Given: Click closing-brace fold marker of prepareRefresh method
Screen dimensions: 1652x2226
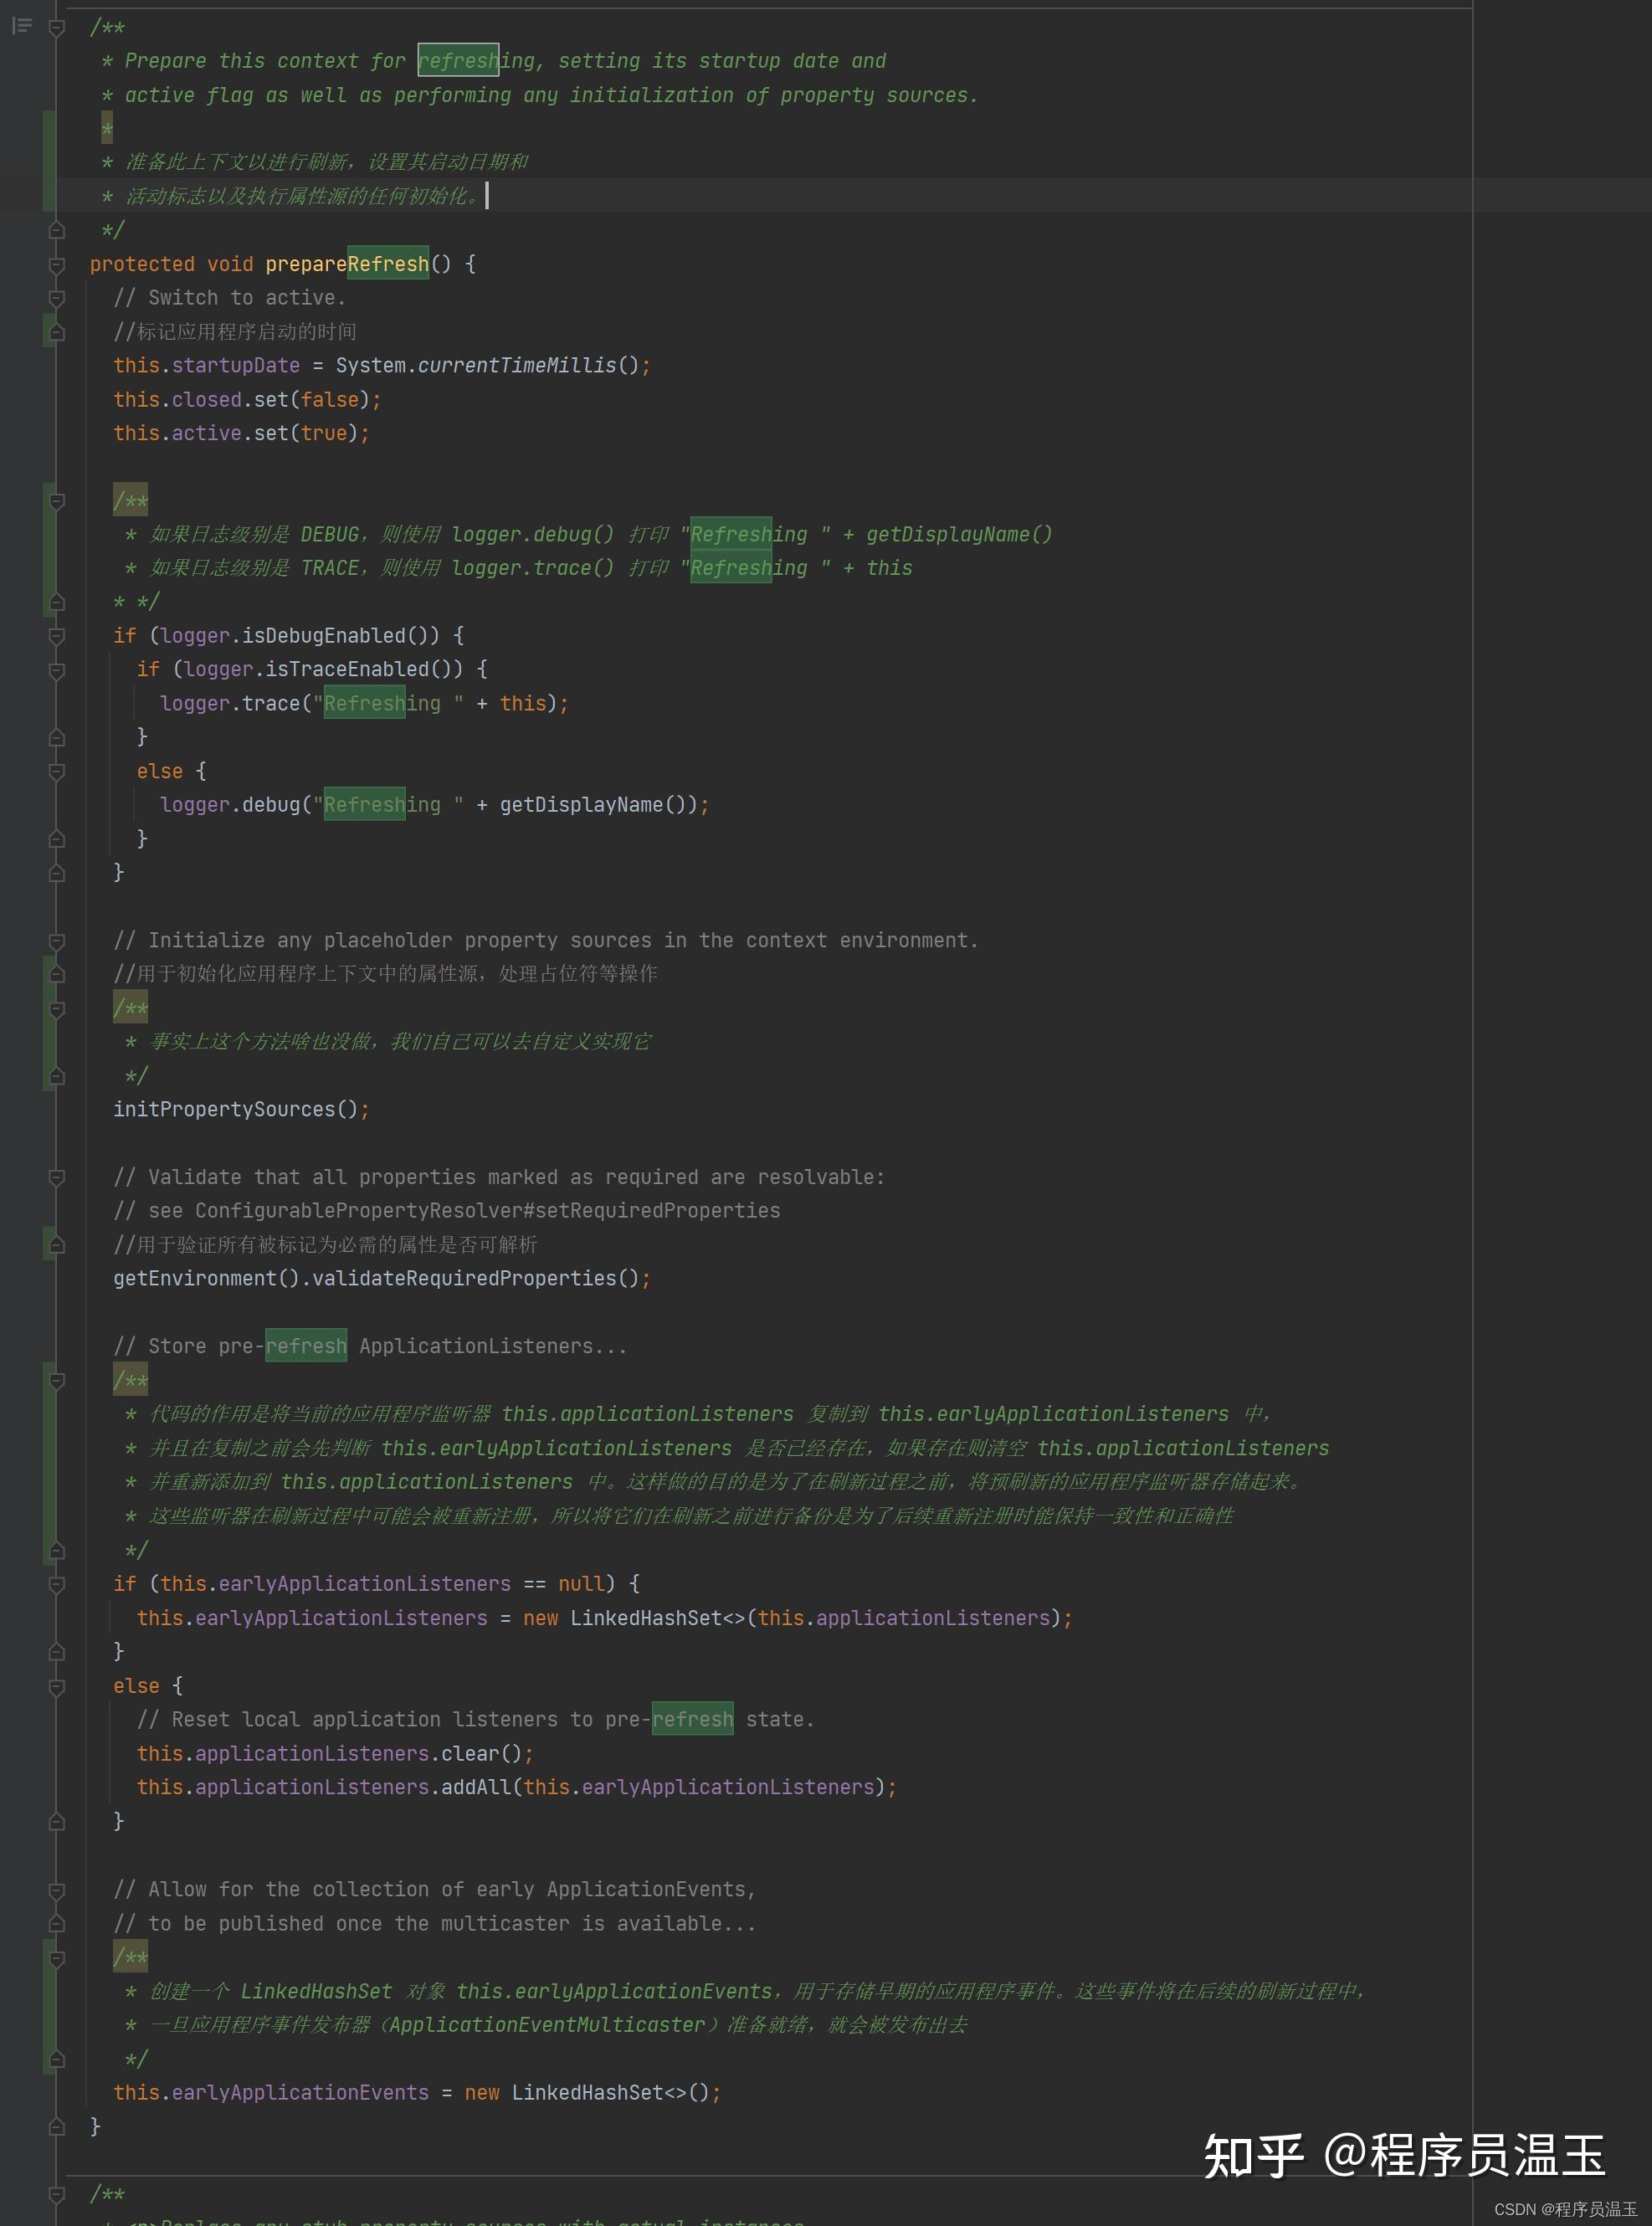Looking at the screenshot, I should click(57, 2126).
